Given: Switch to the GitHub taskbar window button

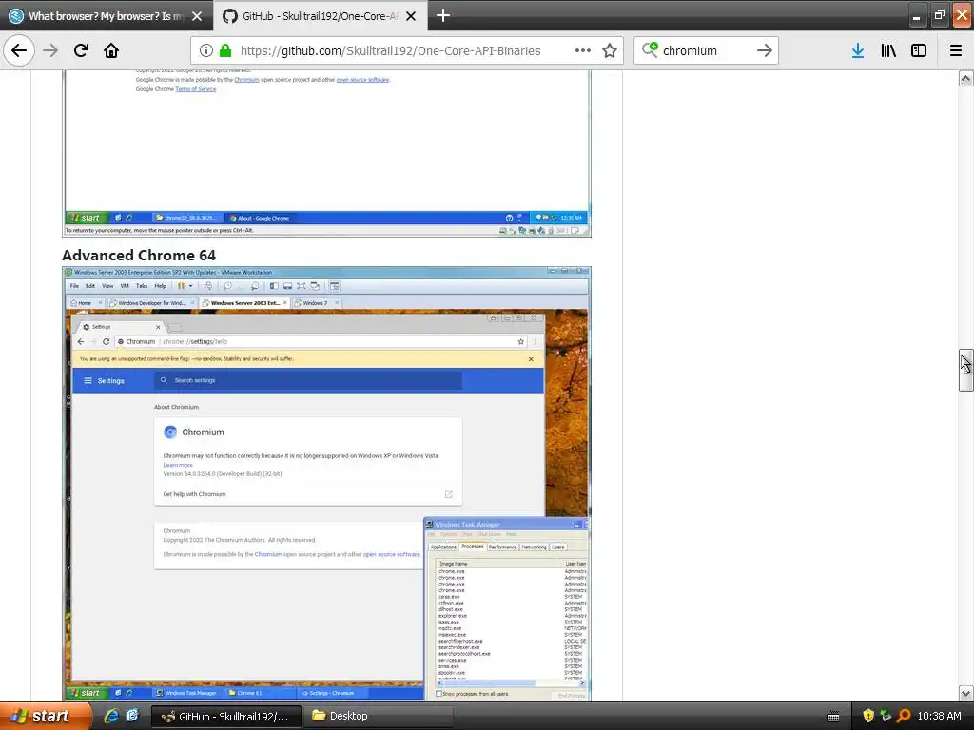Looking at the screenshot, I should (x=226, y=717).
